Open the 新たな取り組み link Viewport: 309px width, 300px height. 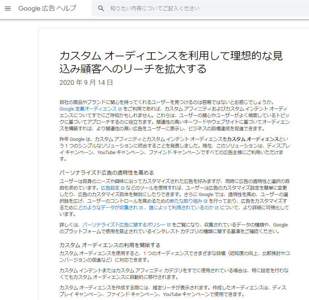tap(186, 201)
